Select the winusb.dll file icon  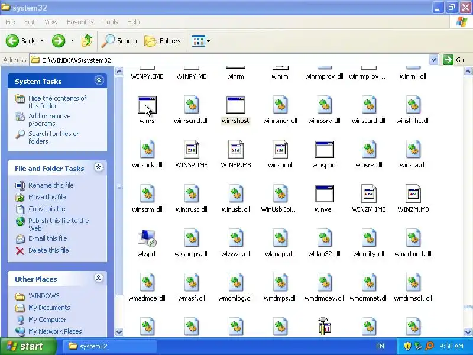tap(235, 193)
